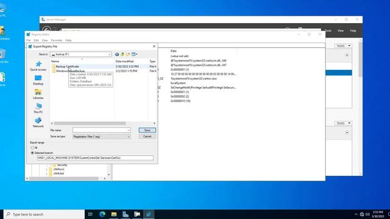Switch to Registry Editor taskbar icon
Viewport: 390px width, 219px height.
(149, 214)
